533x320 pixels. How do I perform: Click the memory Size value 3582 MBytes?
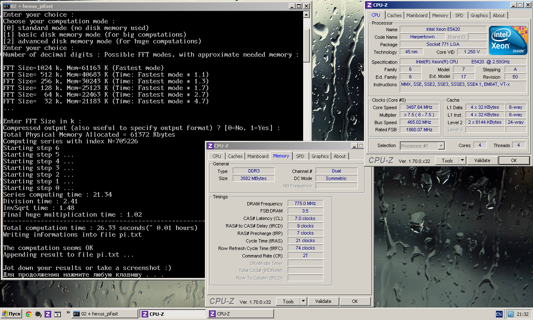point(254,178)
